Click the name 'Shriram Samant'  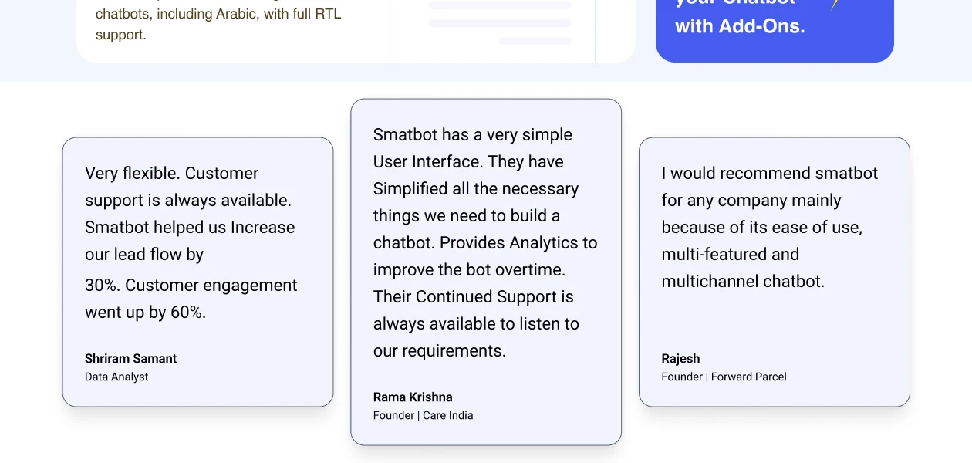[130, 359]
